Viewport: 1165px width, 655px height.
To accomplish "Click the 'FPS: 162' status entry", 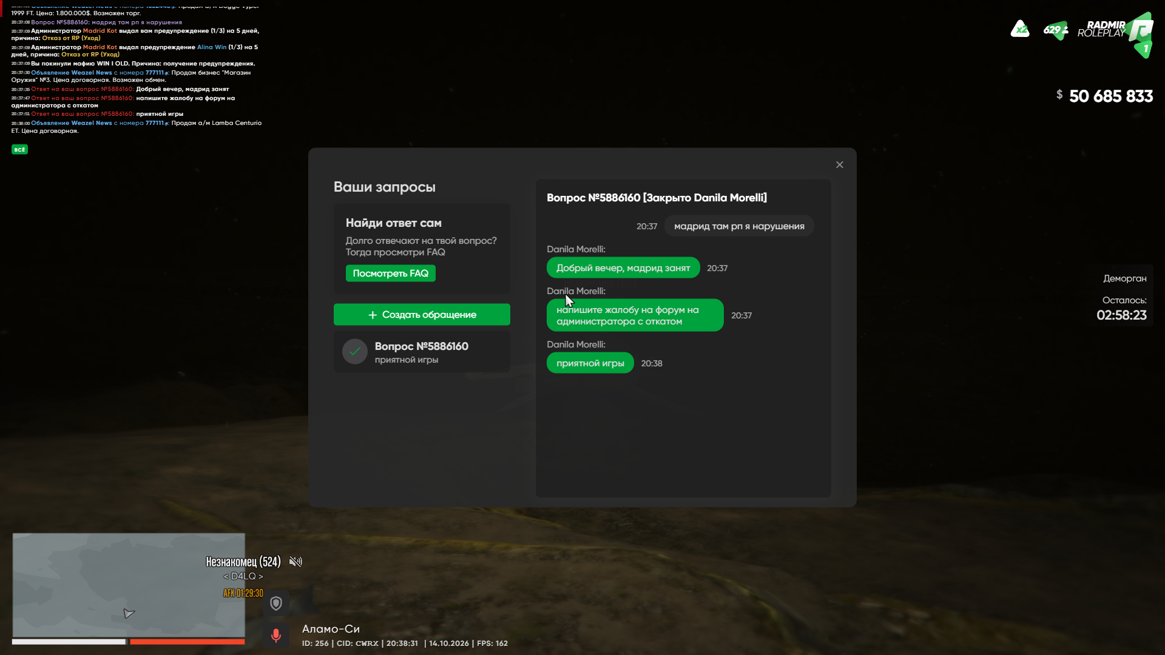I will click(492, 643).
